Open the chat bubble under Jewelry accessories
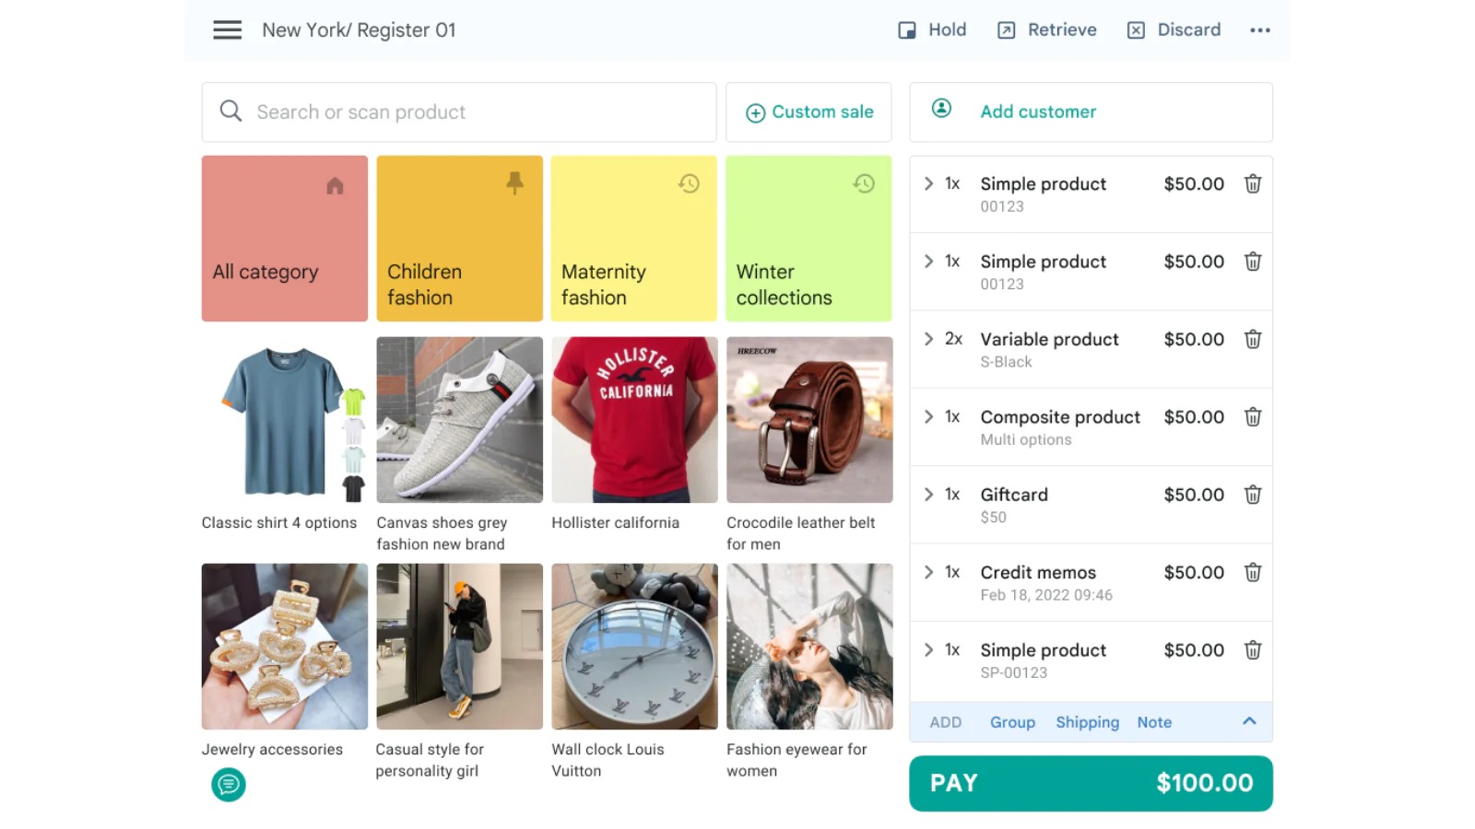Screen dimensions: 1475x829 click(229, 784)
